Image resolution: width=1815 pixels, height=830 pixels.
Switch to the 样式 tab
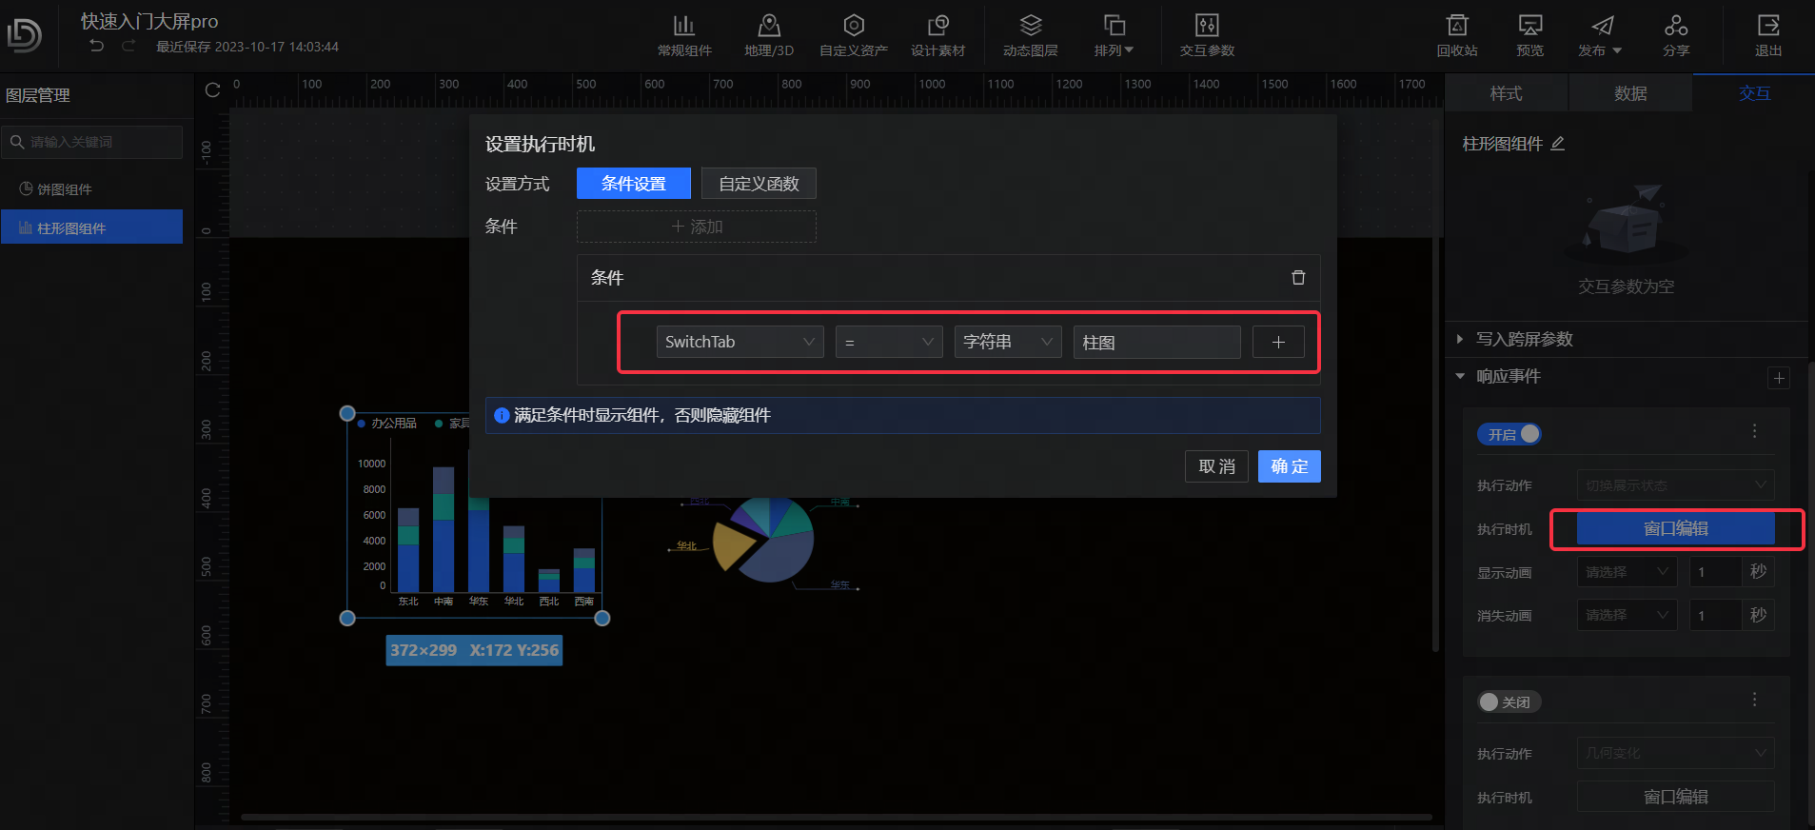1506,93
